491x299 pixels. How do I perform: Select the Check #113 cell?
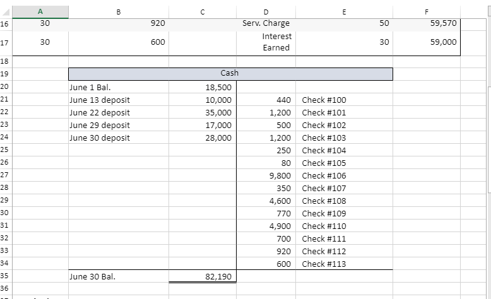click(x=344, y=264)
